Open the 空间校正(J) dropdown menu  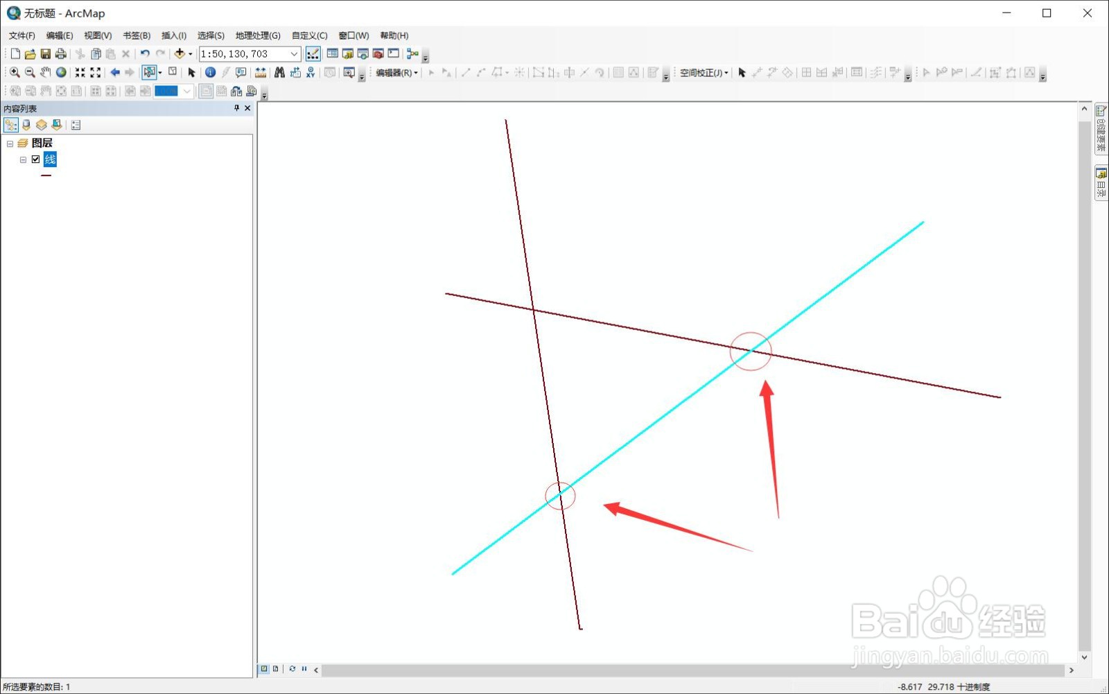click(x=704, y=73)
